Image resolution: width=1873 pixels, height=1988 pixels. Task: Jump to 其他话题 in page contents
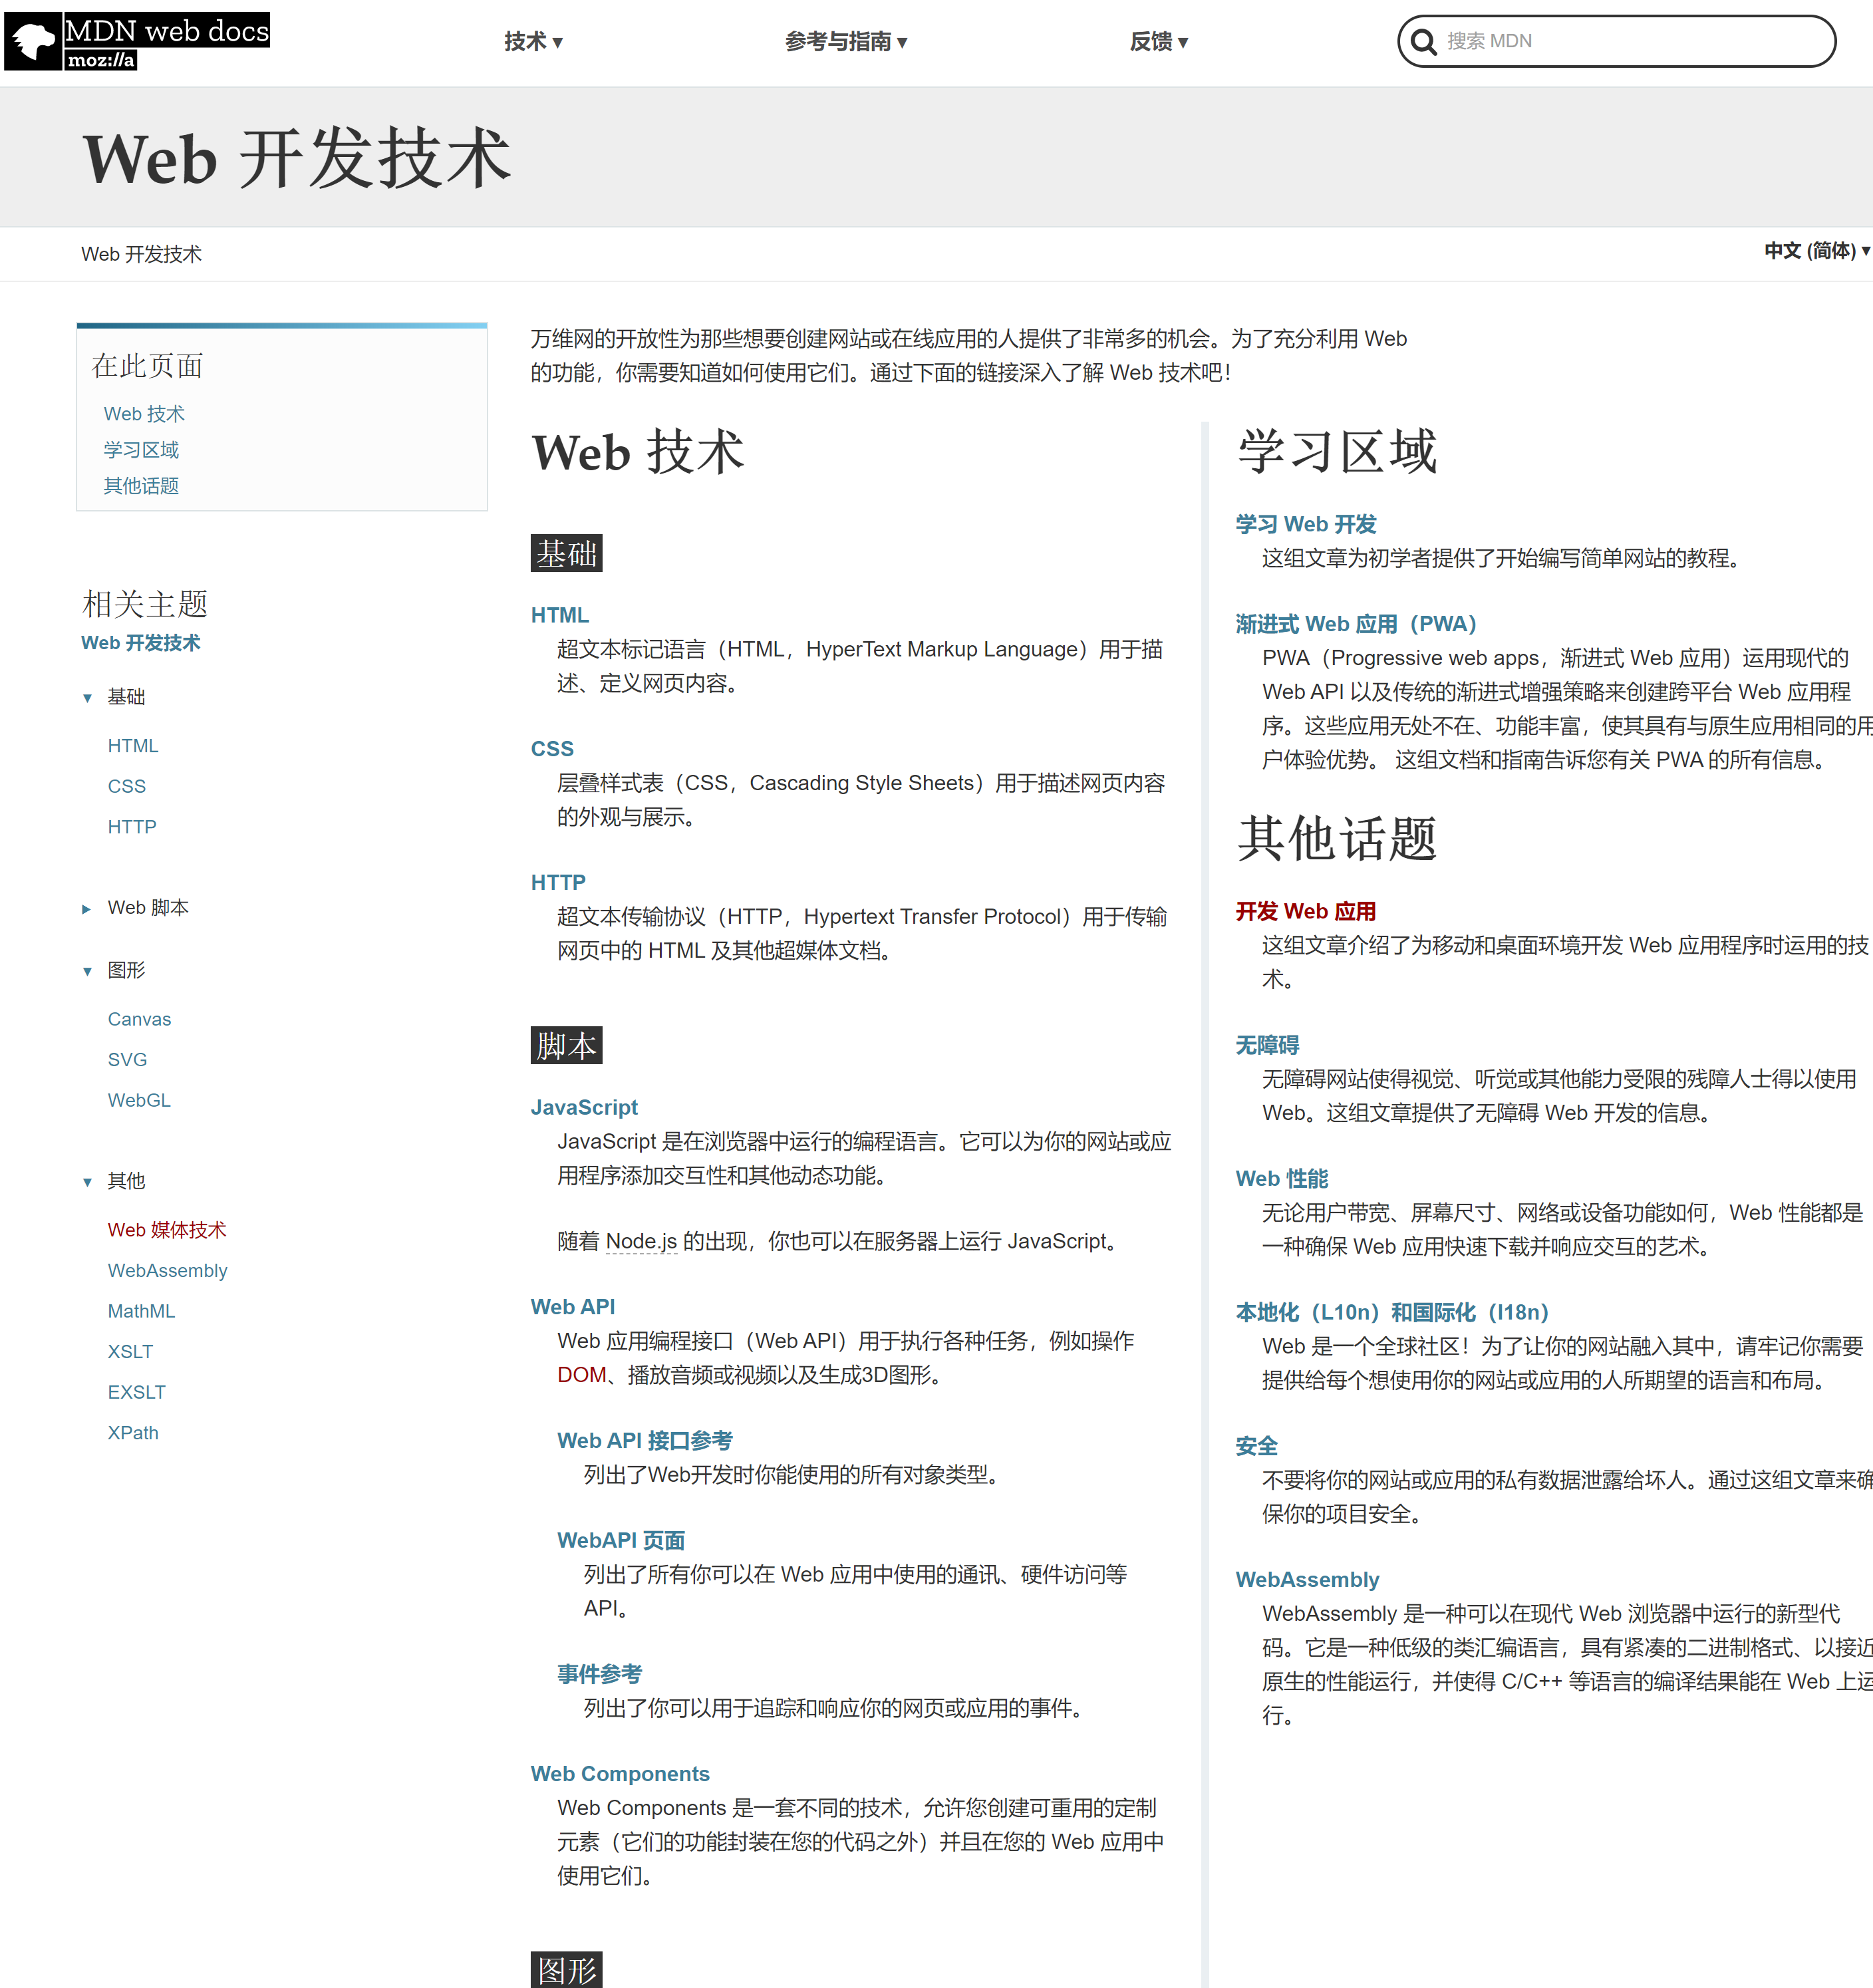click(141, 486)
